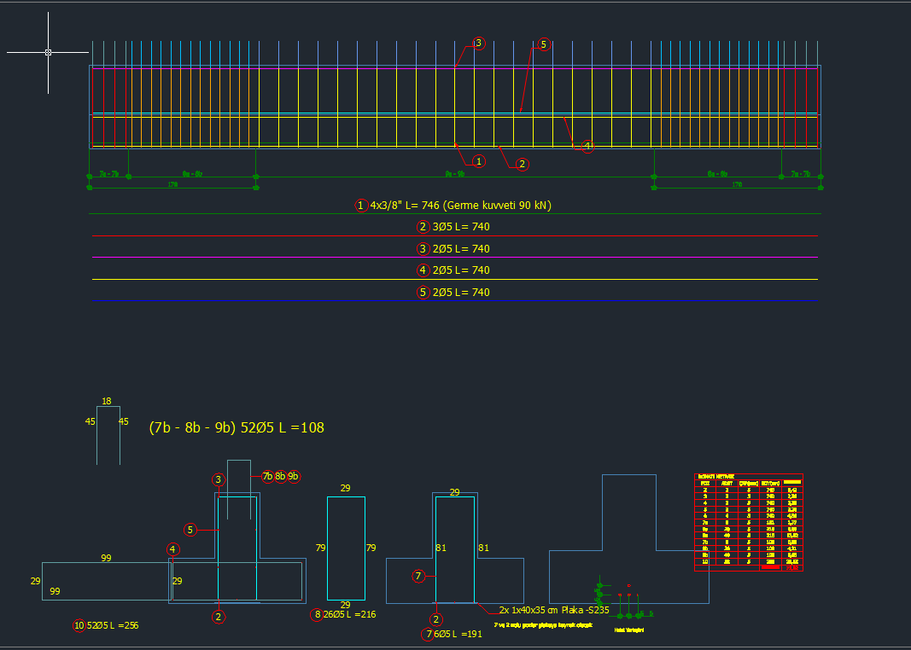
Task: Select the "4x3/8" L= 746 (Germe kuvveti 90 kN)" label
Action: [x=461, y=206]
